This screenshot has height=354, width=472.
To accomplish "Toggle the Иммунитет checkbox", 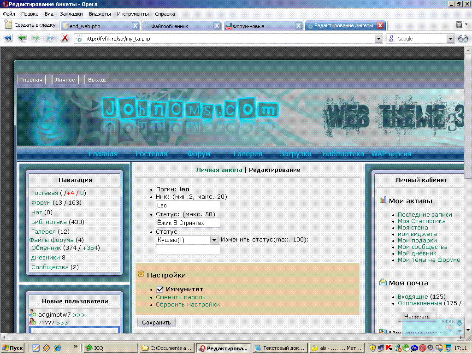I will pos(160,289).
